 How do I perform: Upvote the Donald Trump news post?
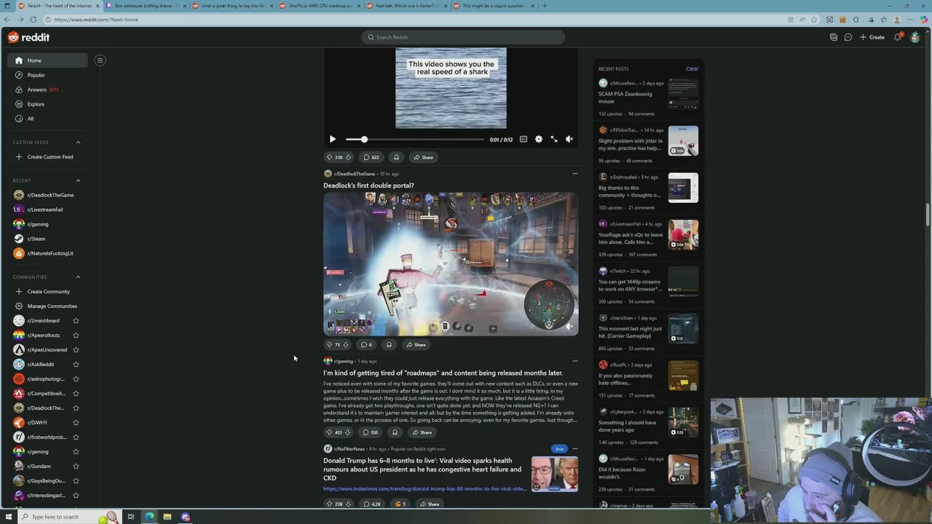click(329, 504)
